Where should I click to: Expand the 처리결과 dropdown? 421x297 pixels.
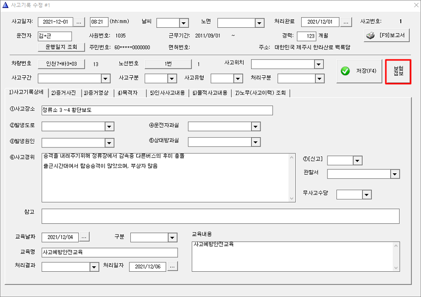[x=94, y=267]
